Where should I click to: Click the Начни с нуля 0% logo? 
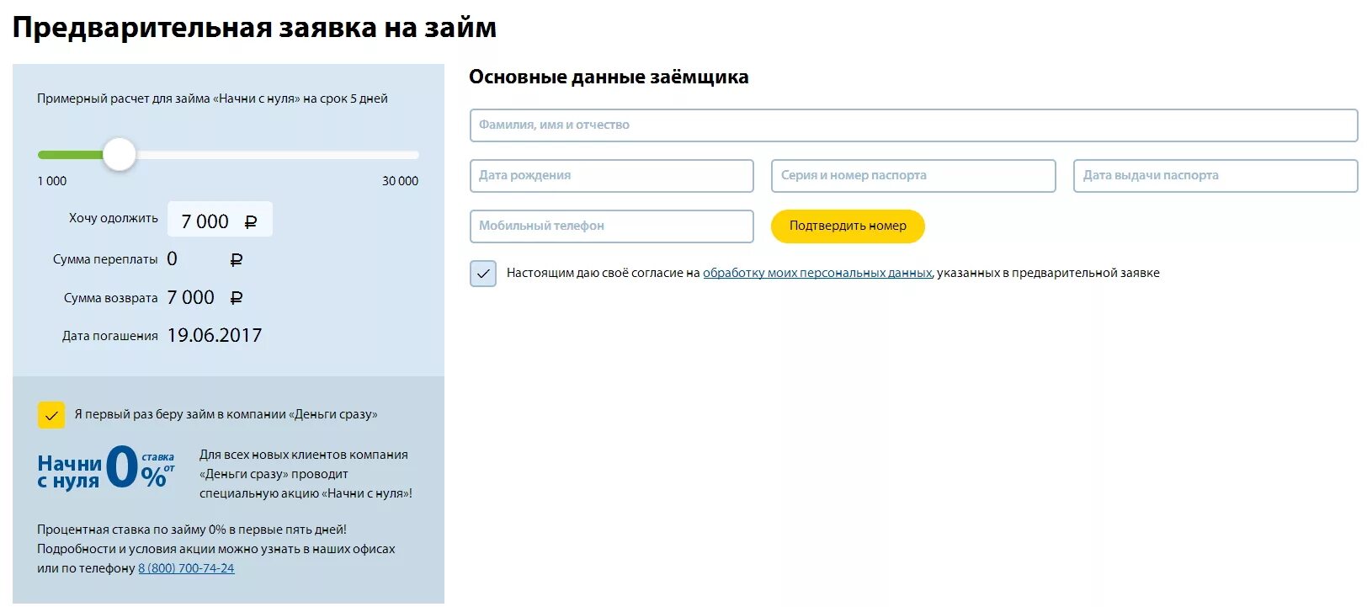(106, 469)
